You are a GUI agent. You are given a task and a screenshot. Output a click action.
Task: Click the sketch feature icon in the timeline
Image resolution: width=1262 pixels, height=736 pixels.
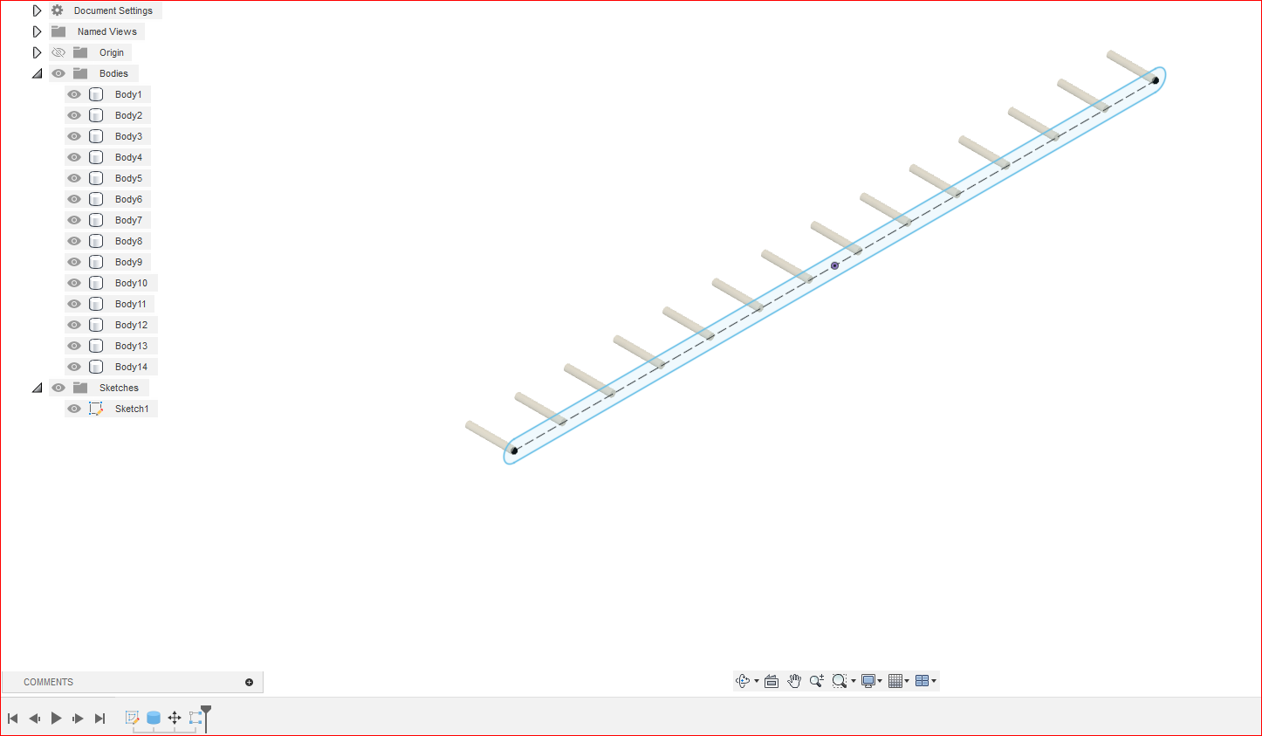pos(132,718)
